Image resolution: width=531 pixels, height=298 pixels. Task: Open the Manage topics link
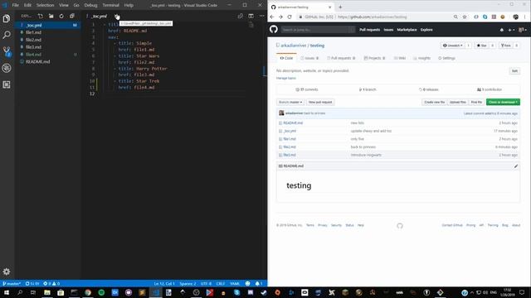(285, 78)
